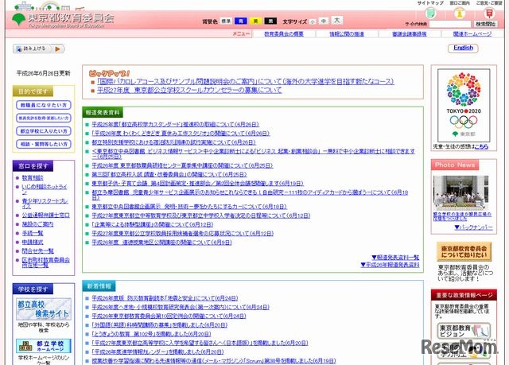Click the Tokyo Board of Education logo
Image resolution: width=509 pixels, height=365 pixels.
(x=63, y=20)
